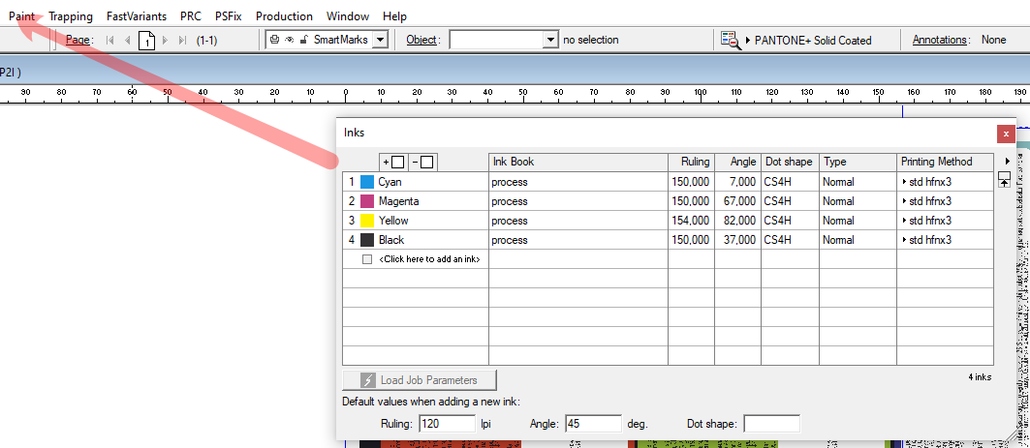Viewport: 1030px width, 448px height.
Task: Click the remove ink minus icon
Action: tap(423, 162)
